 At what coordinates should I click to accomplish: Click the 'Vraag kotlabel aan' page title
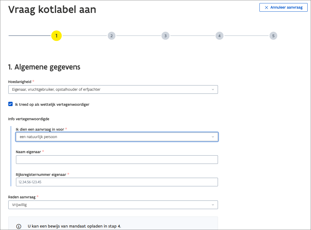click(x=52, y=10)
